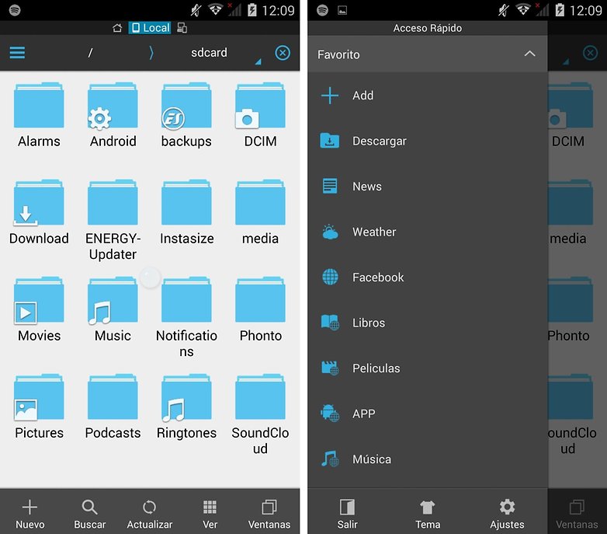Image resolution: width=607 pixels, height=534 pixels.
Task: Open the Android folder
Action: coord(113,115)
